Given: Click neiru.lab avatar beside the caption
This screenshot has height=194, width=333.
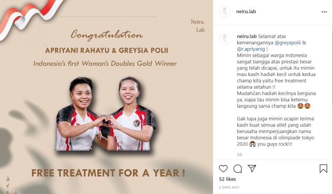Looking at the screenshot, I should click(225, 39).
